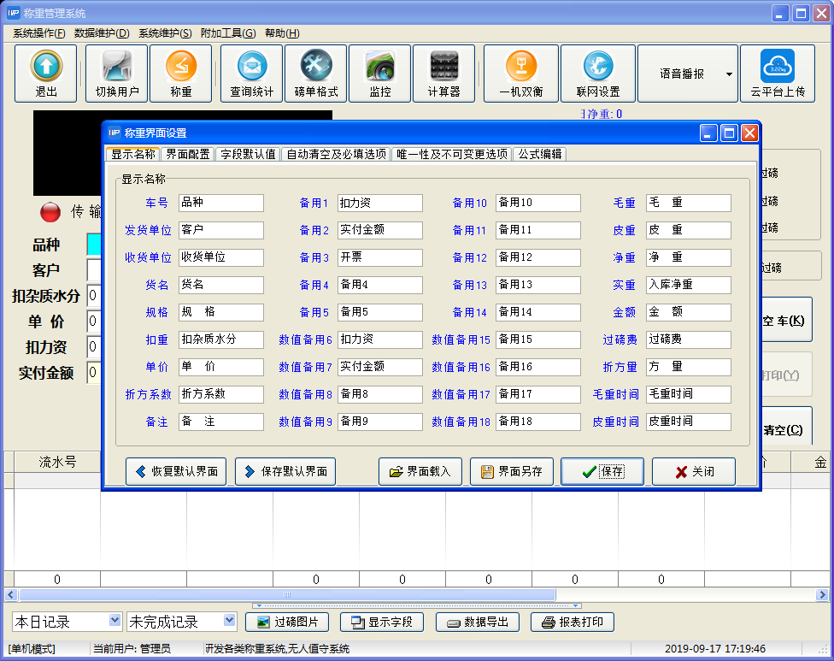Click the cyan 品种 input field
Viewport: 834px width, 661px height.
tap(94, 245)
